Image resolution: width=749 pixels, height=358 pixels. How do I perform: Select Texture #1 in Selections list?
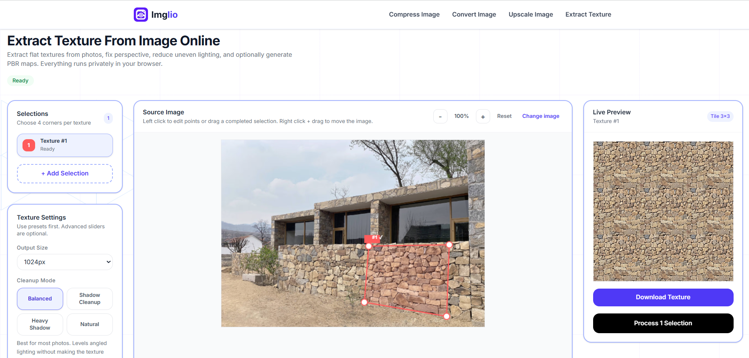click(x=65, y=145)
